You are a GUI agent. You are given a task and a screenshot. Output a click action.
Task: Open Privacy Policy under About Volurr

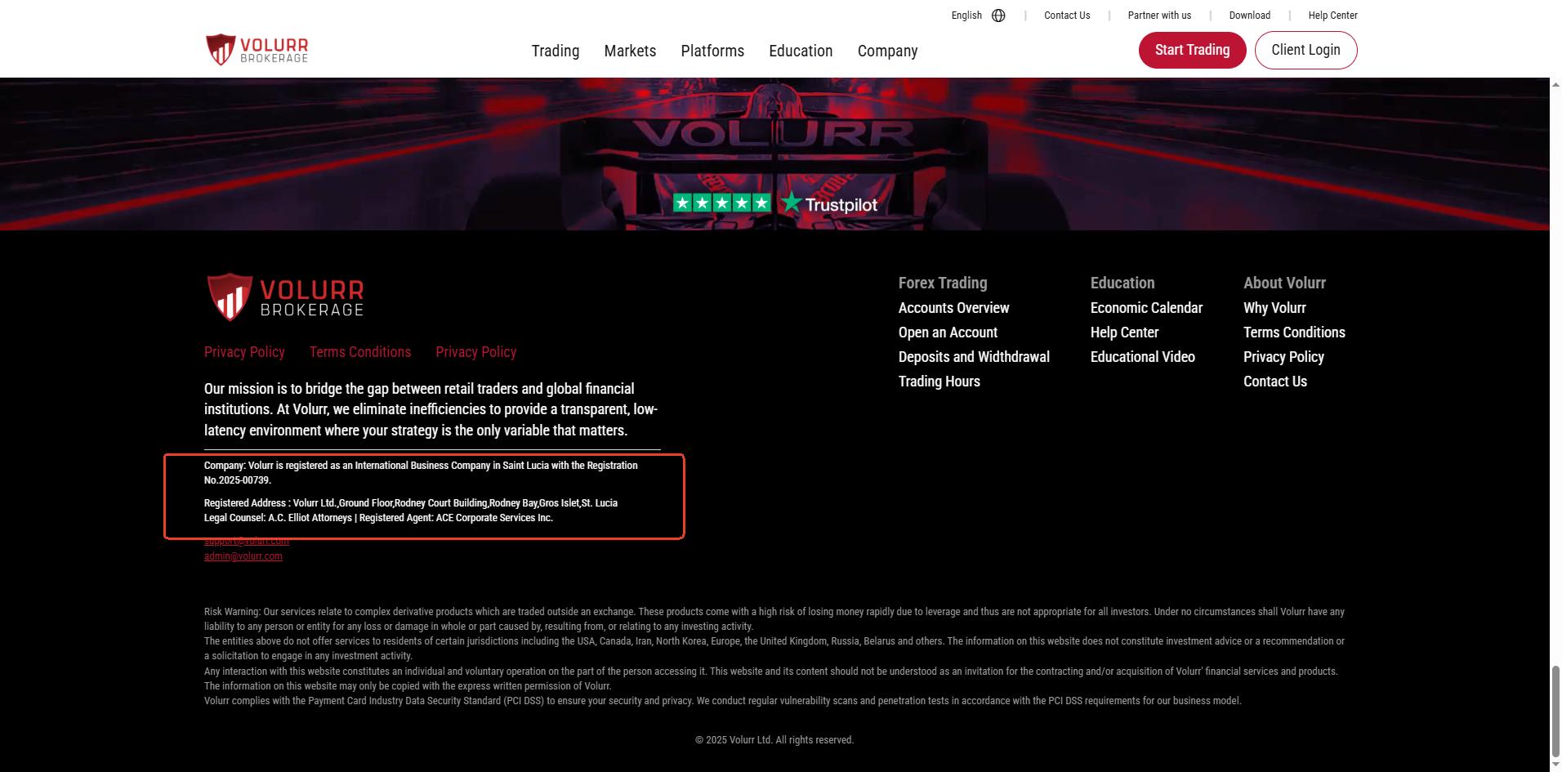1283,357
